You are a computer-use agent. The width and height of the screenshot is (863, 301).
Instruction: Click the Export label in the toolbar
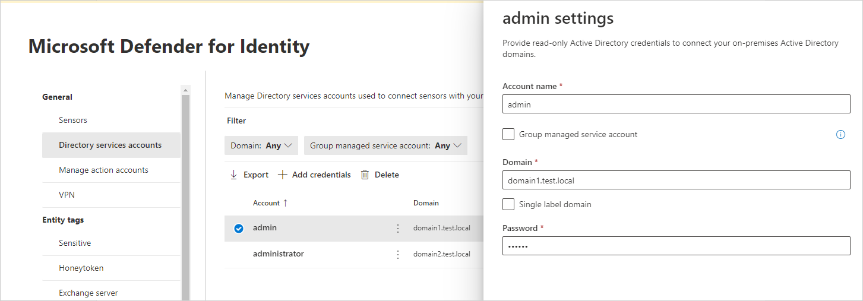[256, 175]
